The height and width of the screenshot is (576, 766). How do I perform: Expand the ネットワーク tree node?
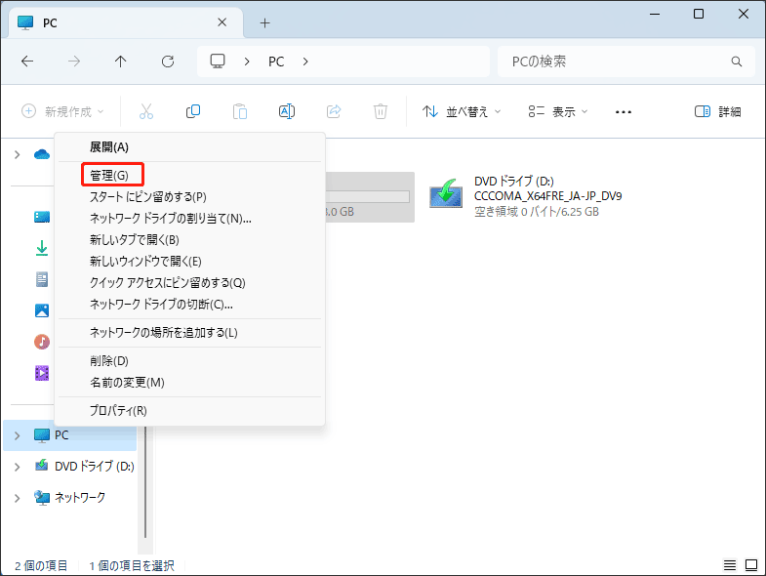coord(18,498)
